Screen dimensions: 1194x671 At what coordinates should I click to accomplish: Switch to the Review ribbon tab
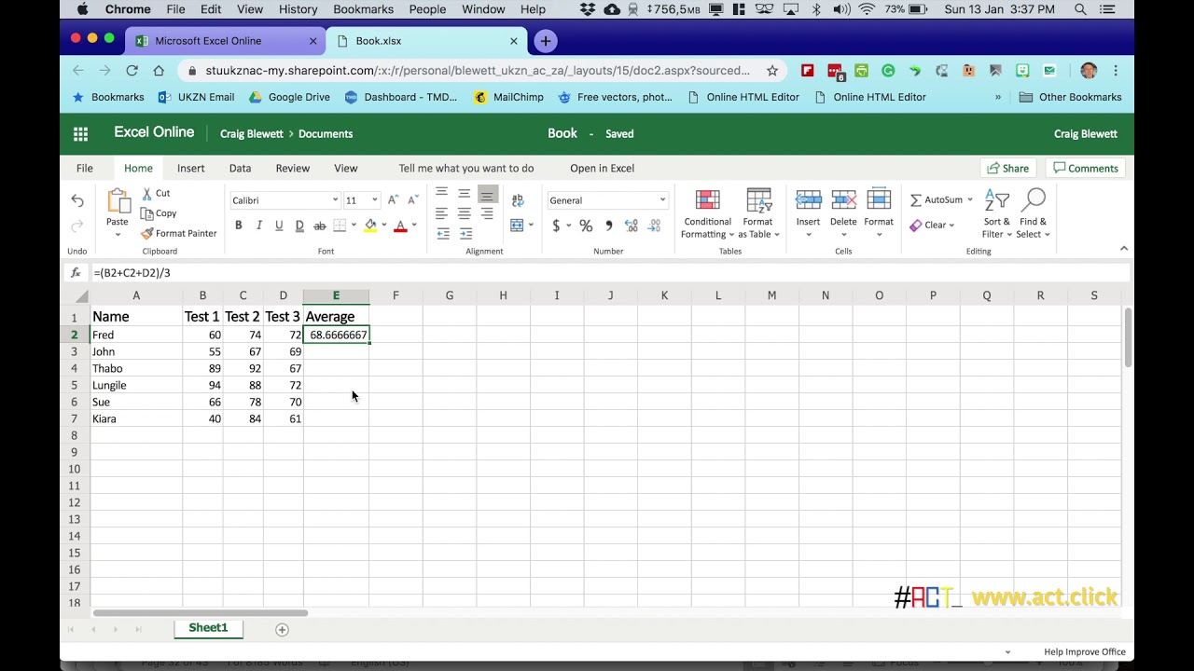click(293, 168)
